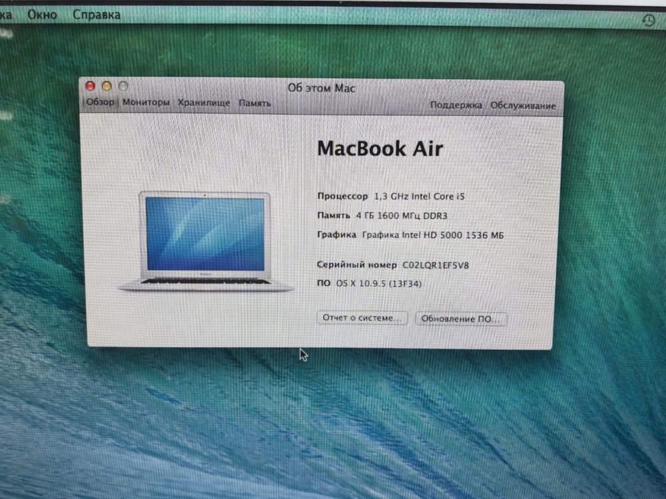The height and width of the screenshot is (499, 666).
Task: Click the MacBook Air laptop image
Action: pos(205,241)
